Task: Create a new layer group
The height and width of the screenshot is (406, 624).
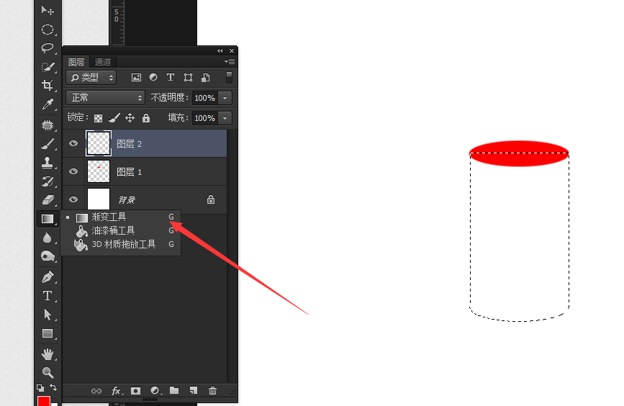Action: (x=174, y=390)
